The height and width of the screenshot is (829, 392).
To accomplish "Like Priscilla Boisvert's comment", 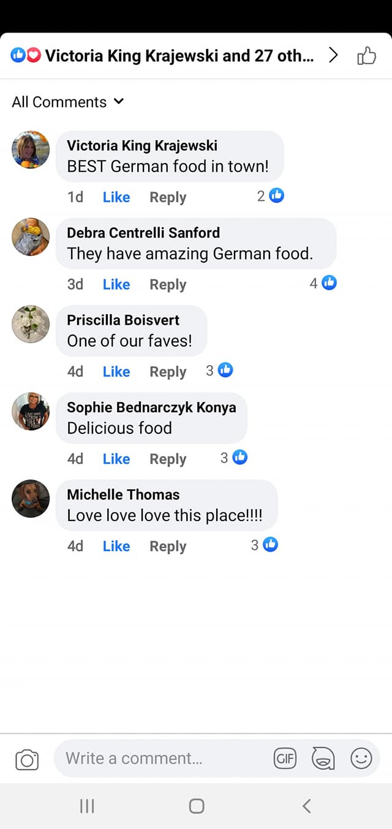I will tap(116, 371).
